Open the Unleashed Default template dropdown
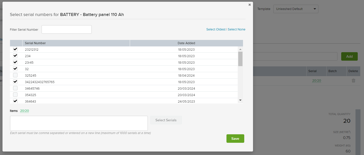Image resolution: width=364 pixels, height=155 pixels. click(x=296, y=9)
